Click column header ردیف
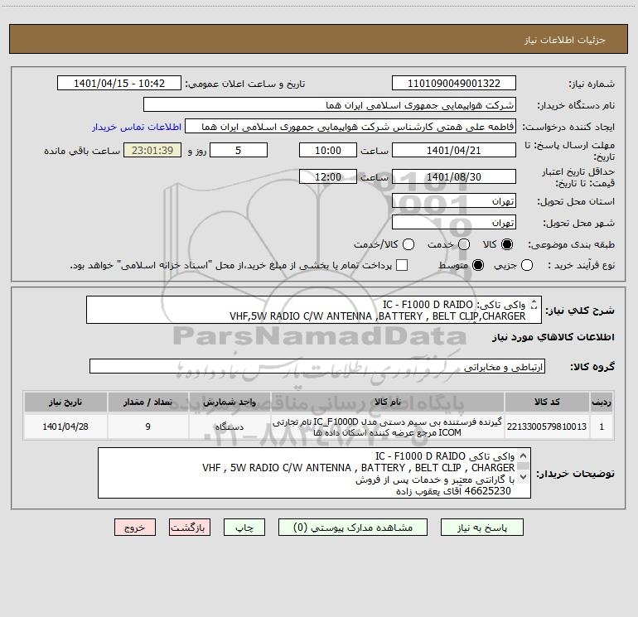Image resolution: width=638 pixels, height=617 pixels. pyautogui.click(x=602, y=402)
